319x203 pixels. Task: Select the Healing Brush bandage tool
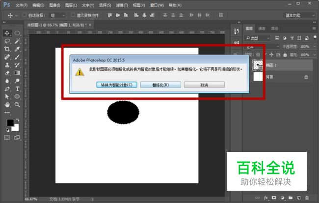tap(7, 57)
